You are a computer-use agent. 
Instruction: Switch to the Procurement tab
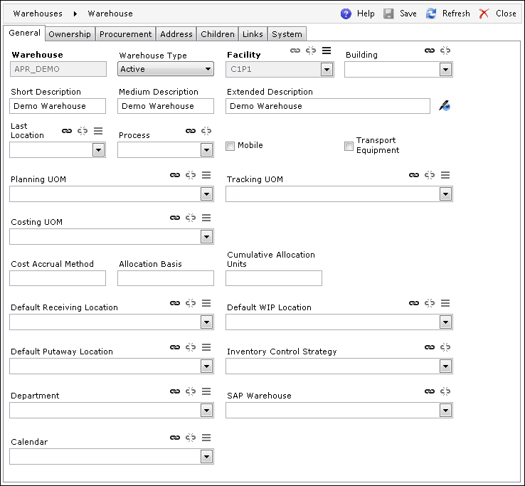[x=125, y=34]
